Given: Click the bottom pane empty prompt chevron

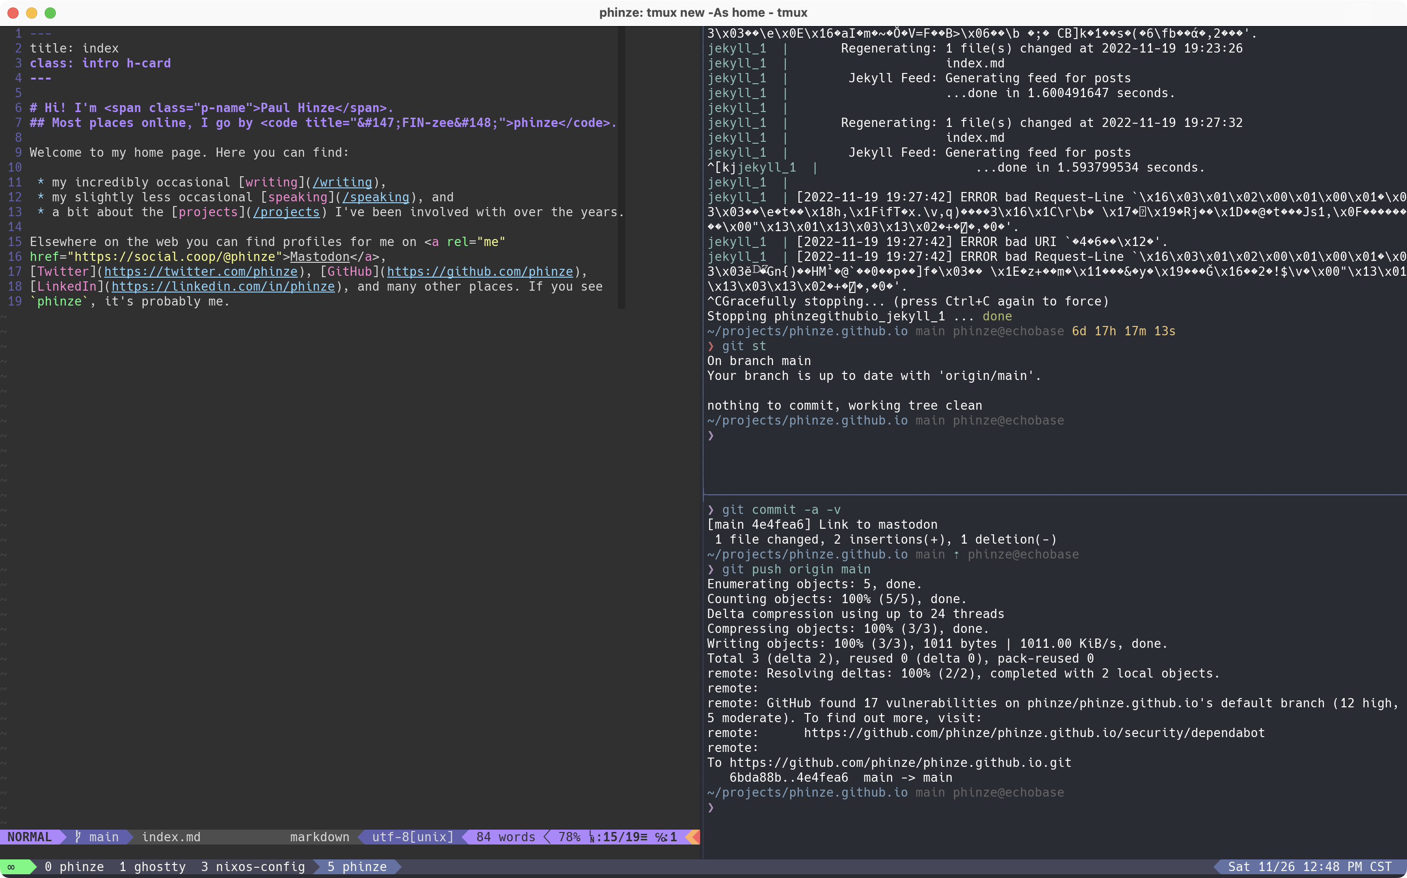Looking at the screenshot, I should click(x=710, y=807).
